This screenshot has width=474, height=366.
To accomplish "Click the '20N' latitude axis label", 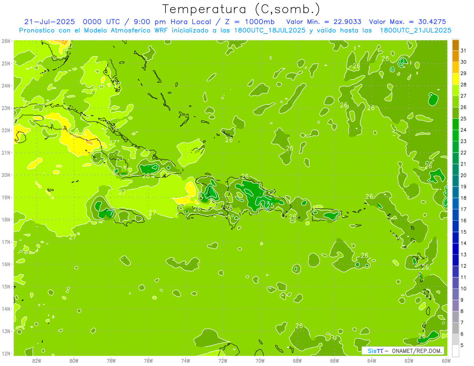I will coord(6,175).
